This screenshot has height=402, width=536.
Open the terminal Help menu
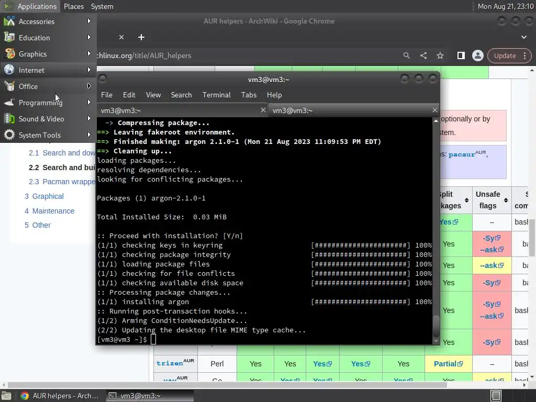point(274,95)
